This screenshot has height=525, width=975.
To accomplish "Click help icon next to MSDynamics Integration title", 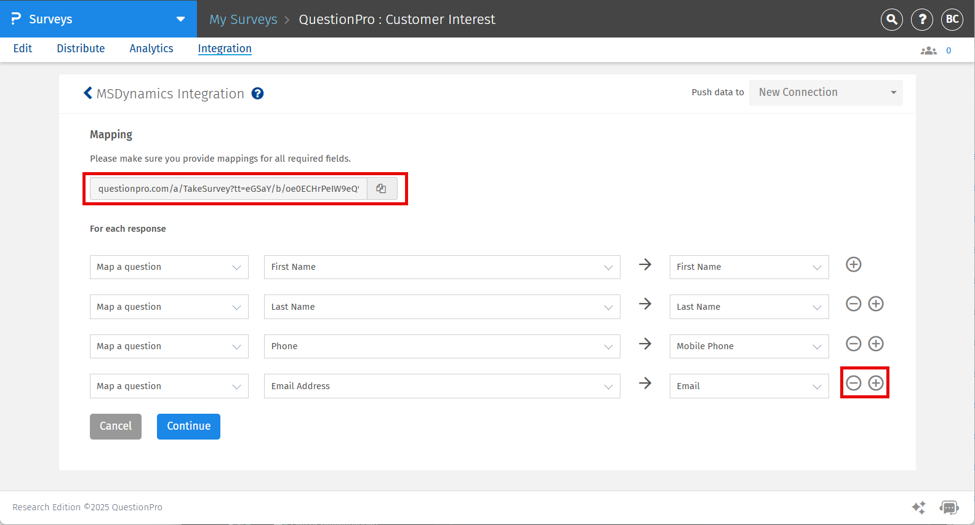I will click(x=258, y=93).
